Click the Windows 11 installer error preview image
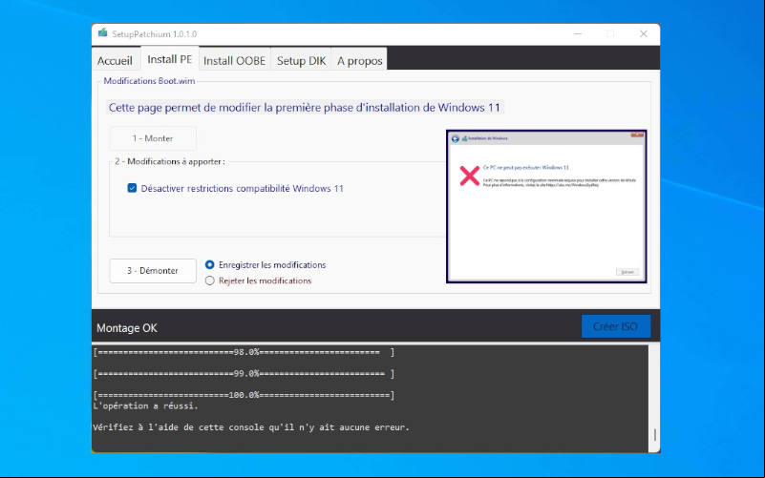This screenshot has width=765, height=478. (546, 206)
